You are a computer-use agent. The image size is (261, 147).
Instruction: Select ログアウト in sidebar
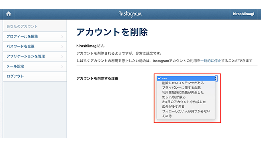tap(35, 76)
